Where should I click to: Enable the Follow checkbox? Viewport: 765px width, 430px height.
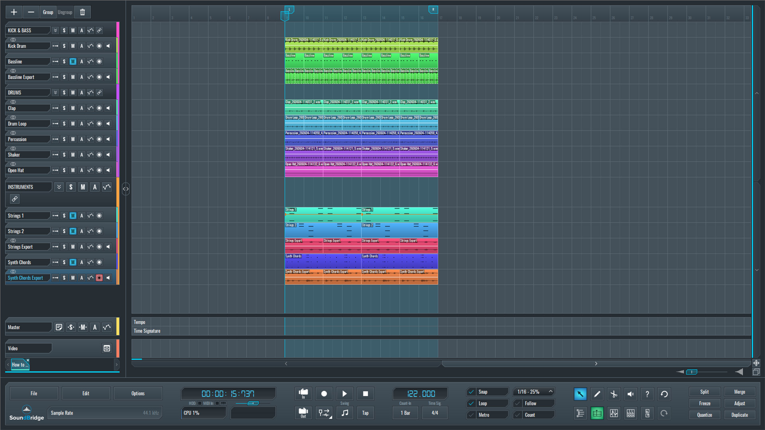(x=518, y=403)
